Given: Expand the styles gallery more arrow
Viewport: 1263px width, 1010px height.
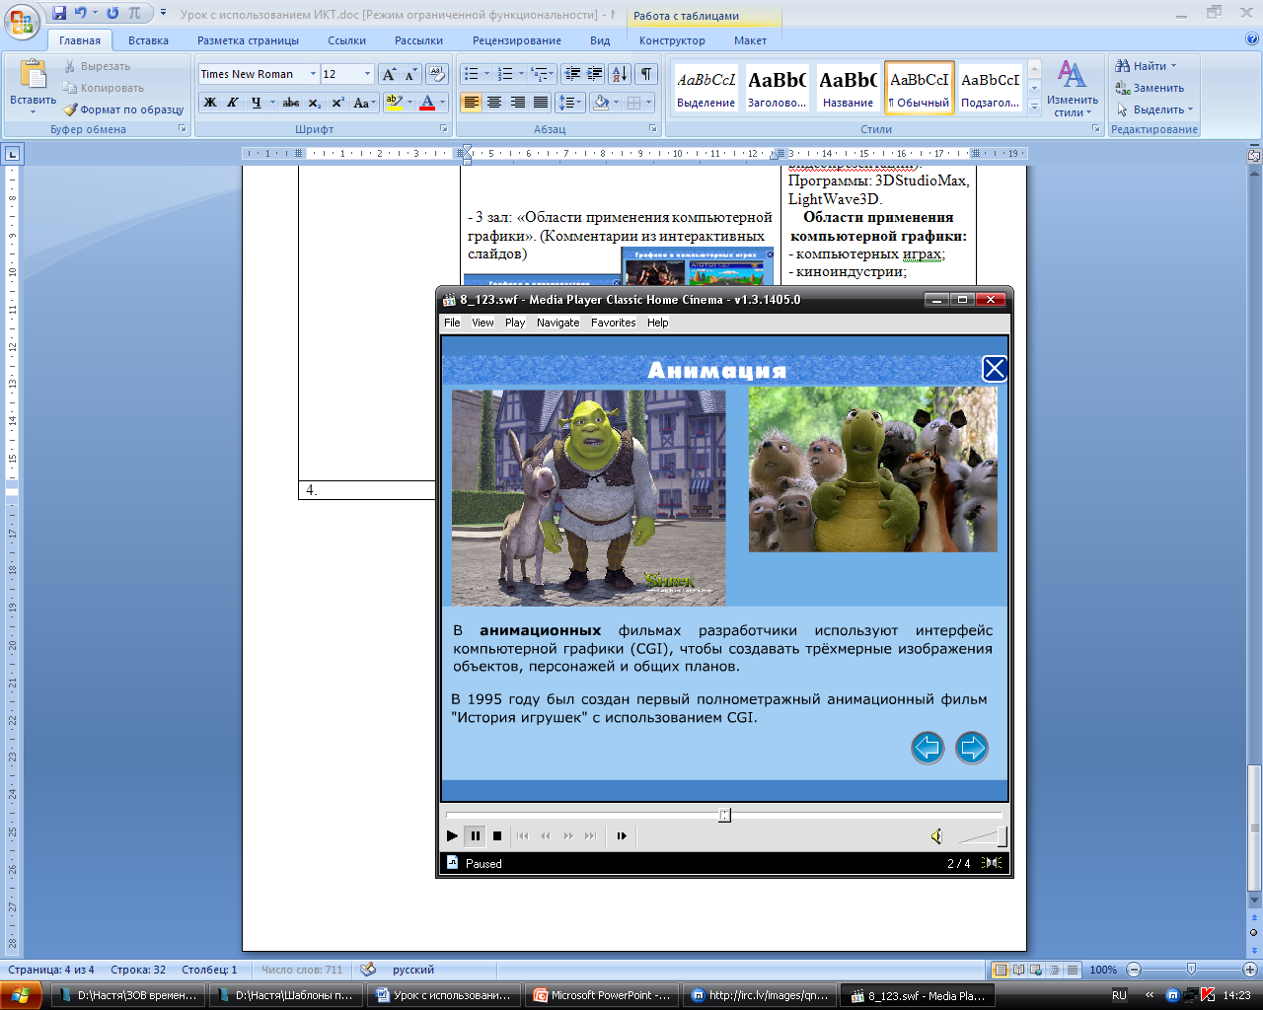Looking at the screenshot, I should pyautogui.click(x=1034, y=107).
